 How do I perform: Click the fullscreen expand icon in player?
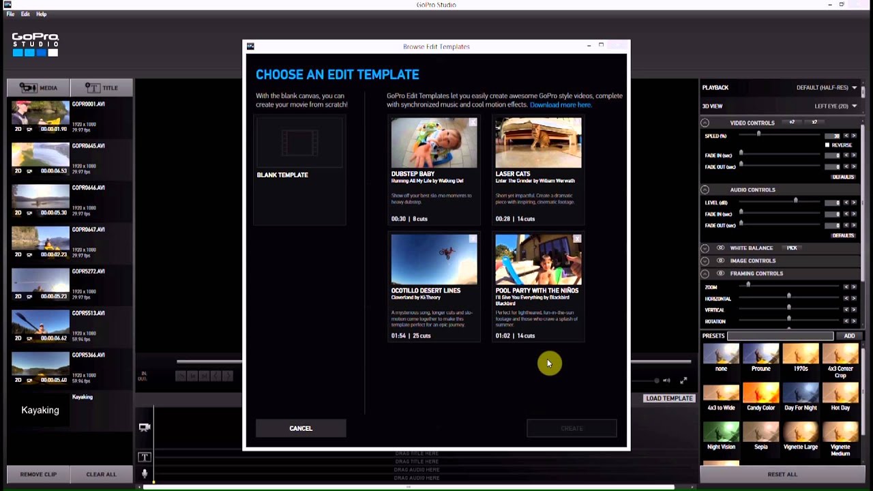683,381
